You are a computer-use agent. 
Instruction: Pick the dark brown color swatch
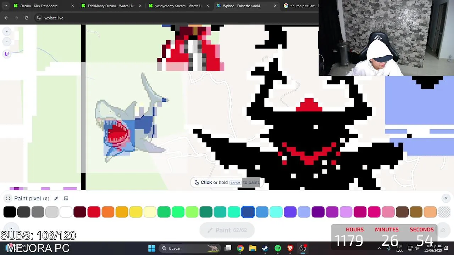coord(402,212)
